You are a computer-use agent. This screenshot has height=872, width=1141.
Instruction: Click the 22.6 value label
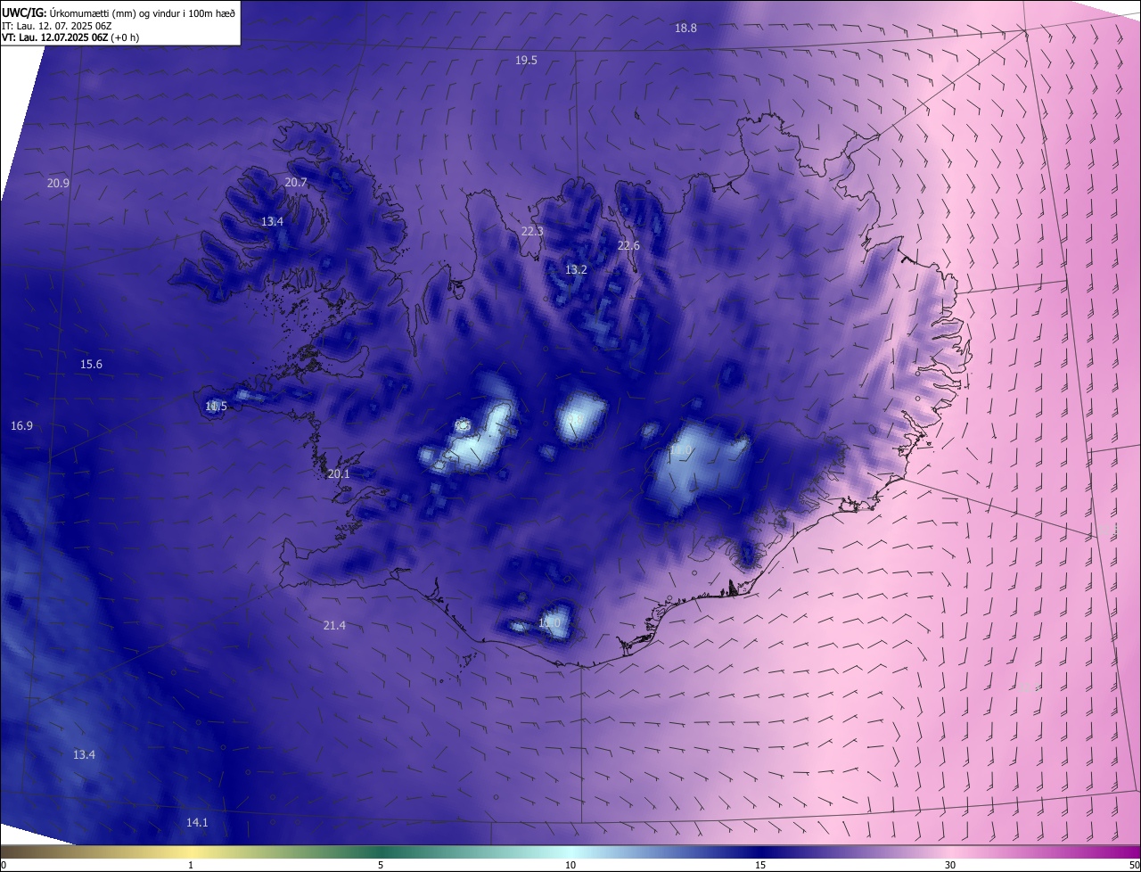[628, 246]
